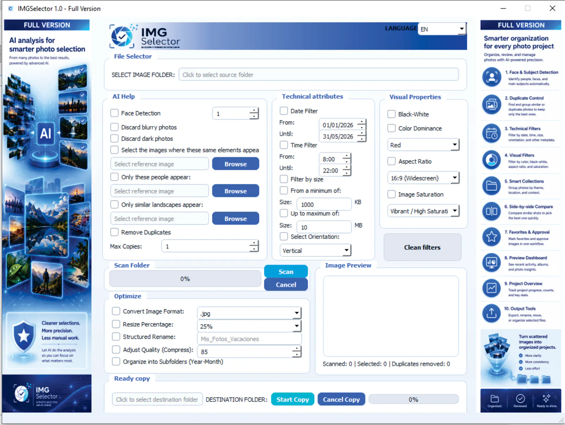565x425 pixels.
Task: Click the Cancel Copy button
Action: 341,399
